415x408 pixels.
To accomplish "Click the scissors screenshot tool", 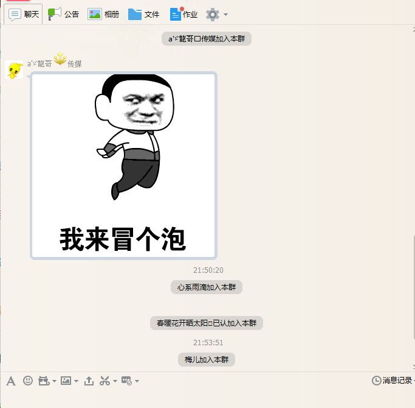I will (x=105, y=381).
